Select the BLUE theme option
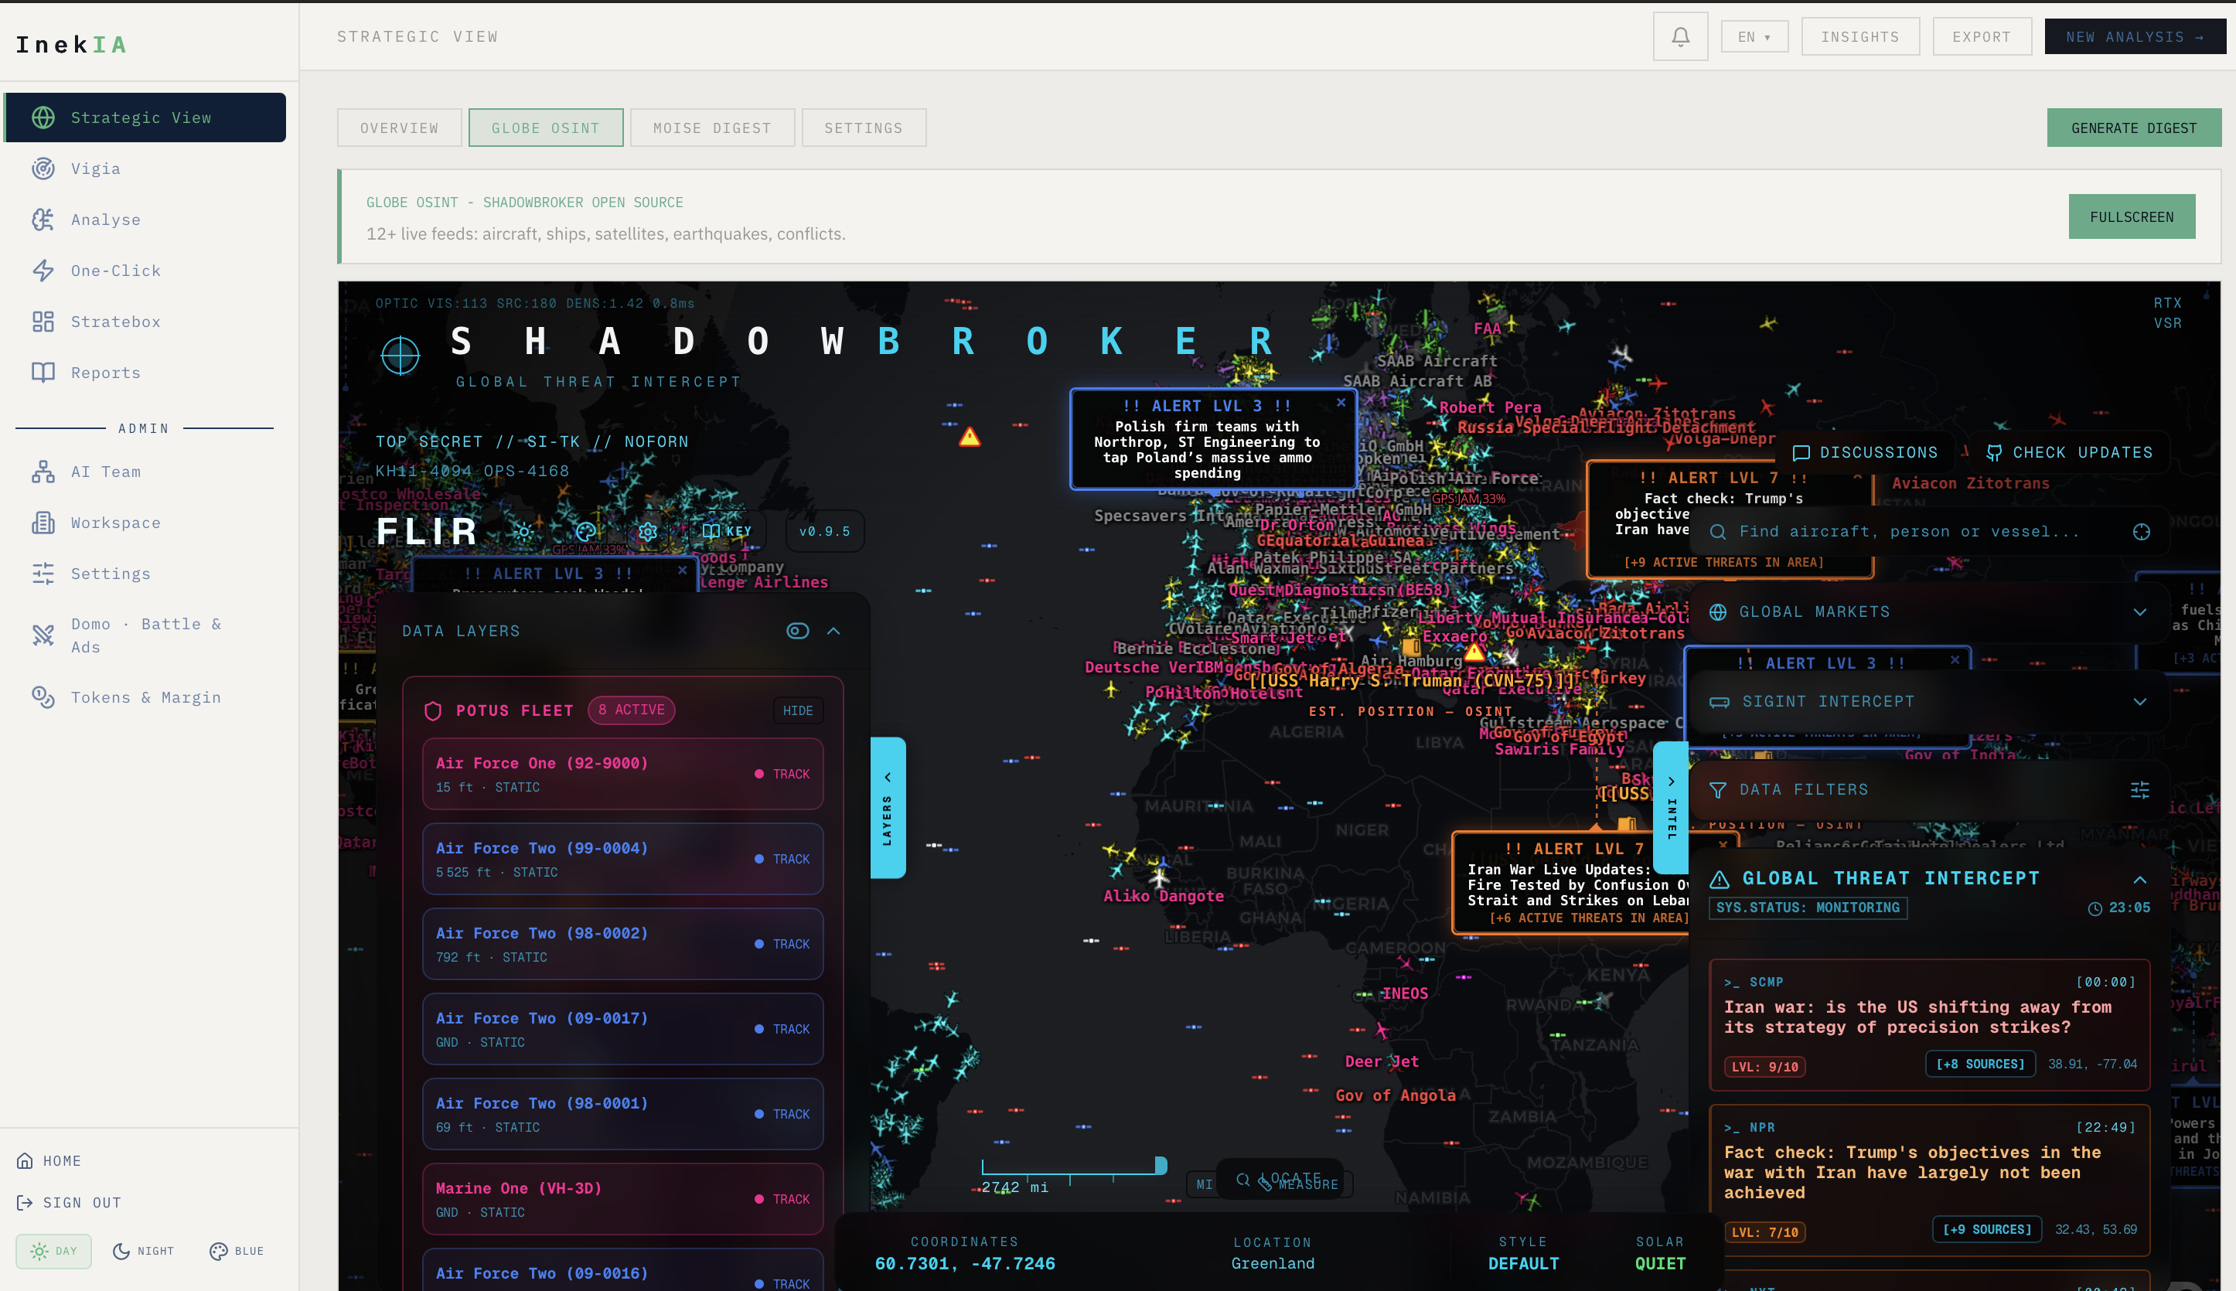Screen dimensions: 2236x1291 (x=237, y=1250)
